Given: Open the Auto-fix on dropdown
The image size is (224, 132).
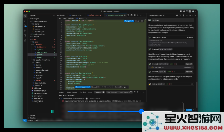Looking at the screenshot, I should 188,67.
